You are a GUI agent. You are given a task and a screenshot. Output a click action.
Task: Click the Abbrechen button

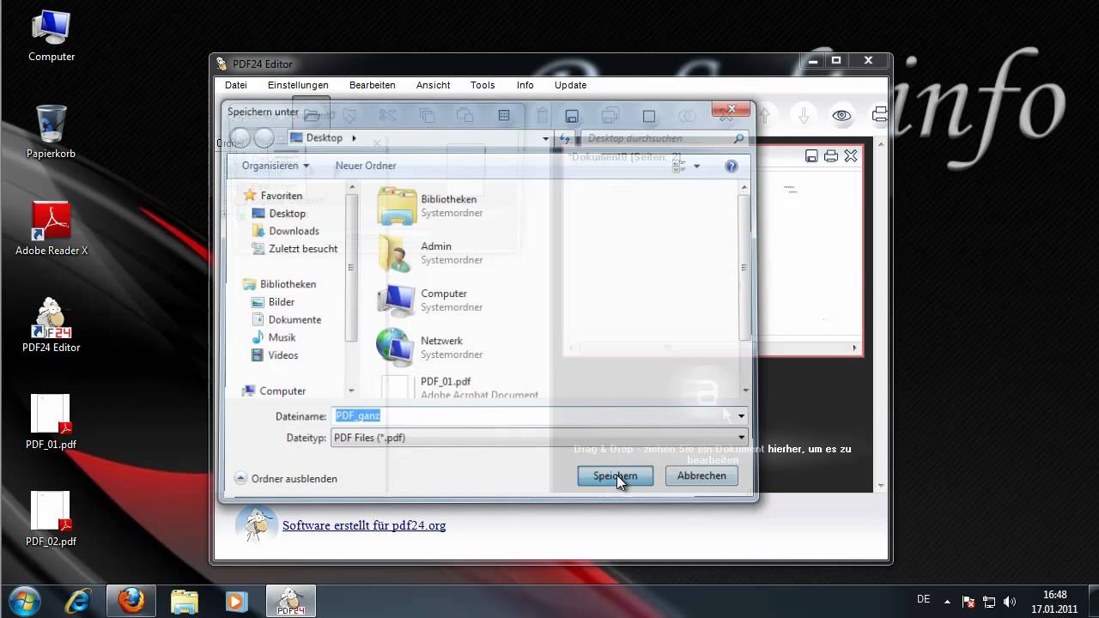(701, 476)
